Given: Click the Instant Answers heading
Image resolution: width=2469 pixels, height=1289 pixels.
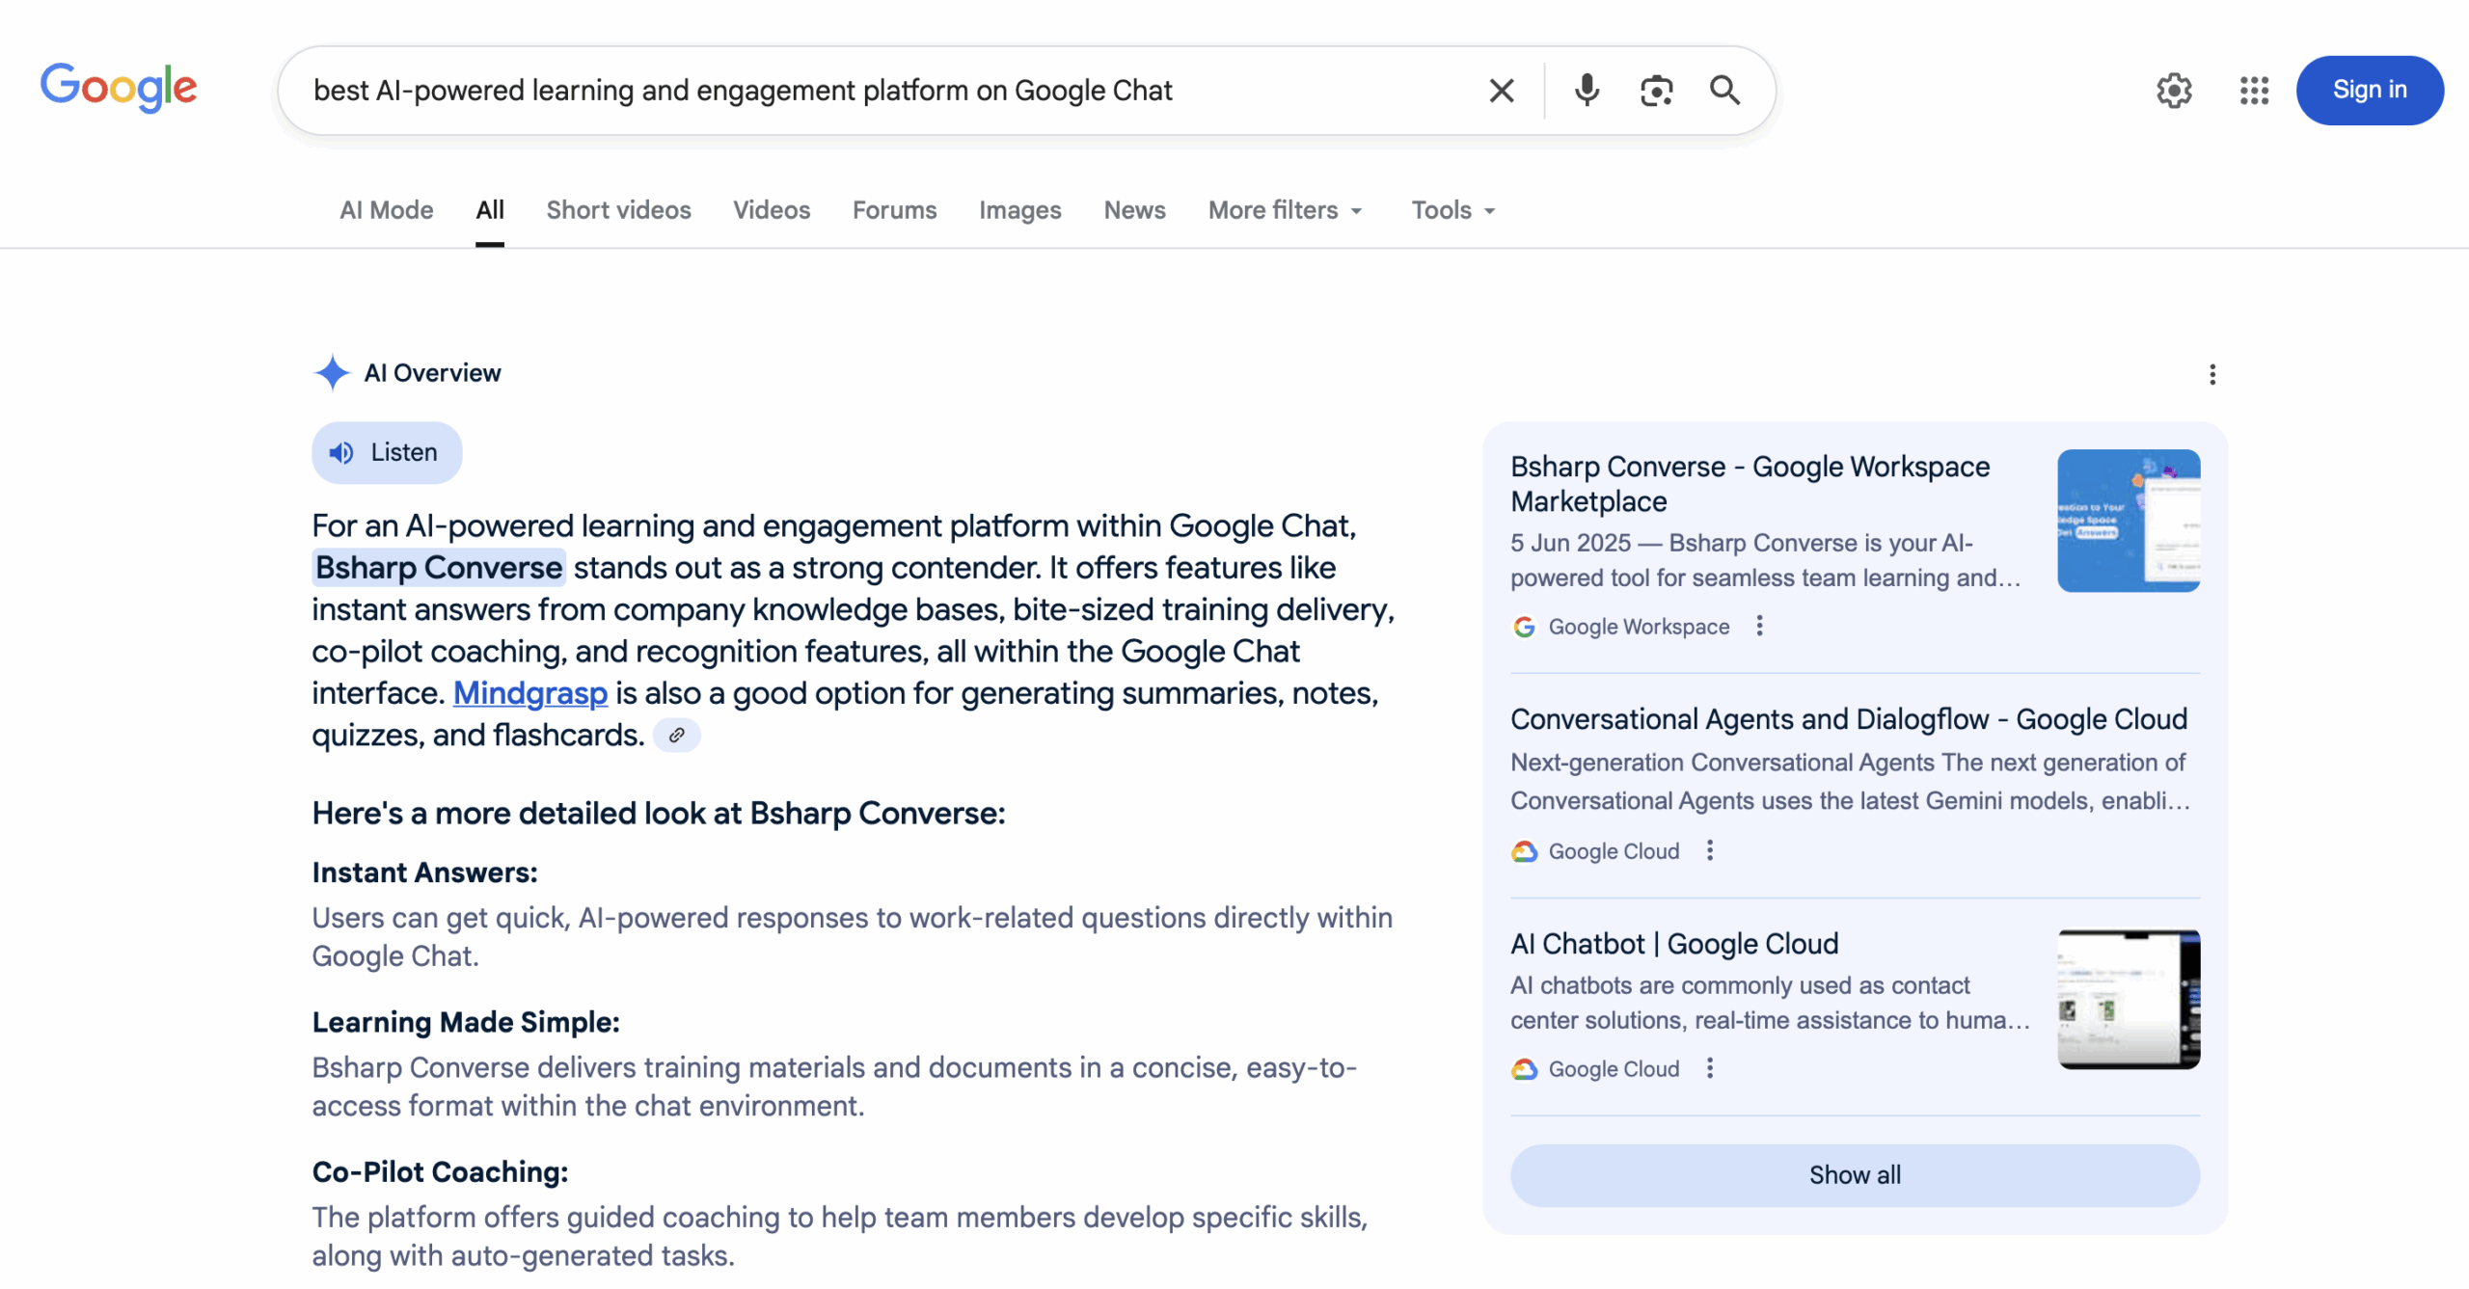Looking at the screenshot, I should click(424, 873).
